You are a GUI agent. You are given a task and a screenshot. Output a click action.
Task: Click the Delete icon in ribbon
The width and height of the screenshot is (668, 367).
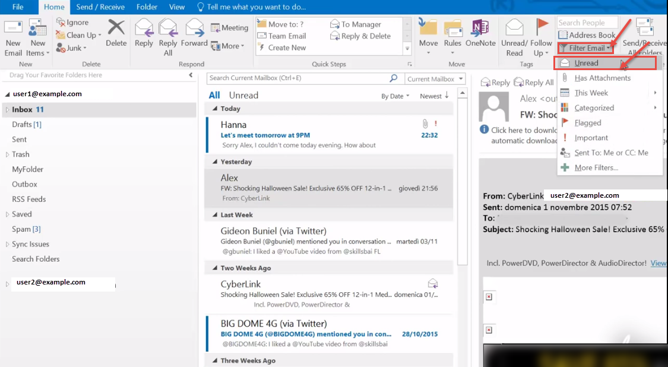(116, 29)
